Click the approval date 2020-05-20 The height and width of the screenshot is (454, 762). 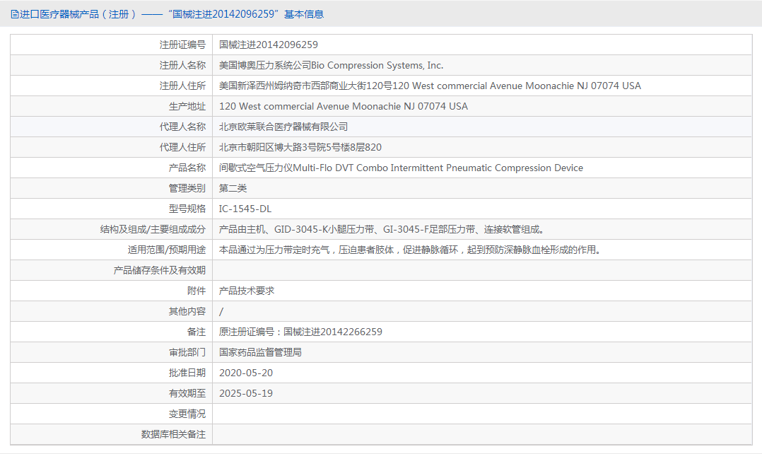(247, 373)
